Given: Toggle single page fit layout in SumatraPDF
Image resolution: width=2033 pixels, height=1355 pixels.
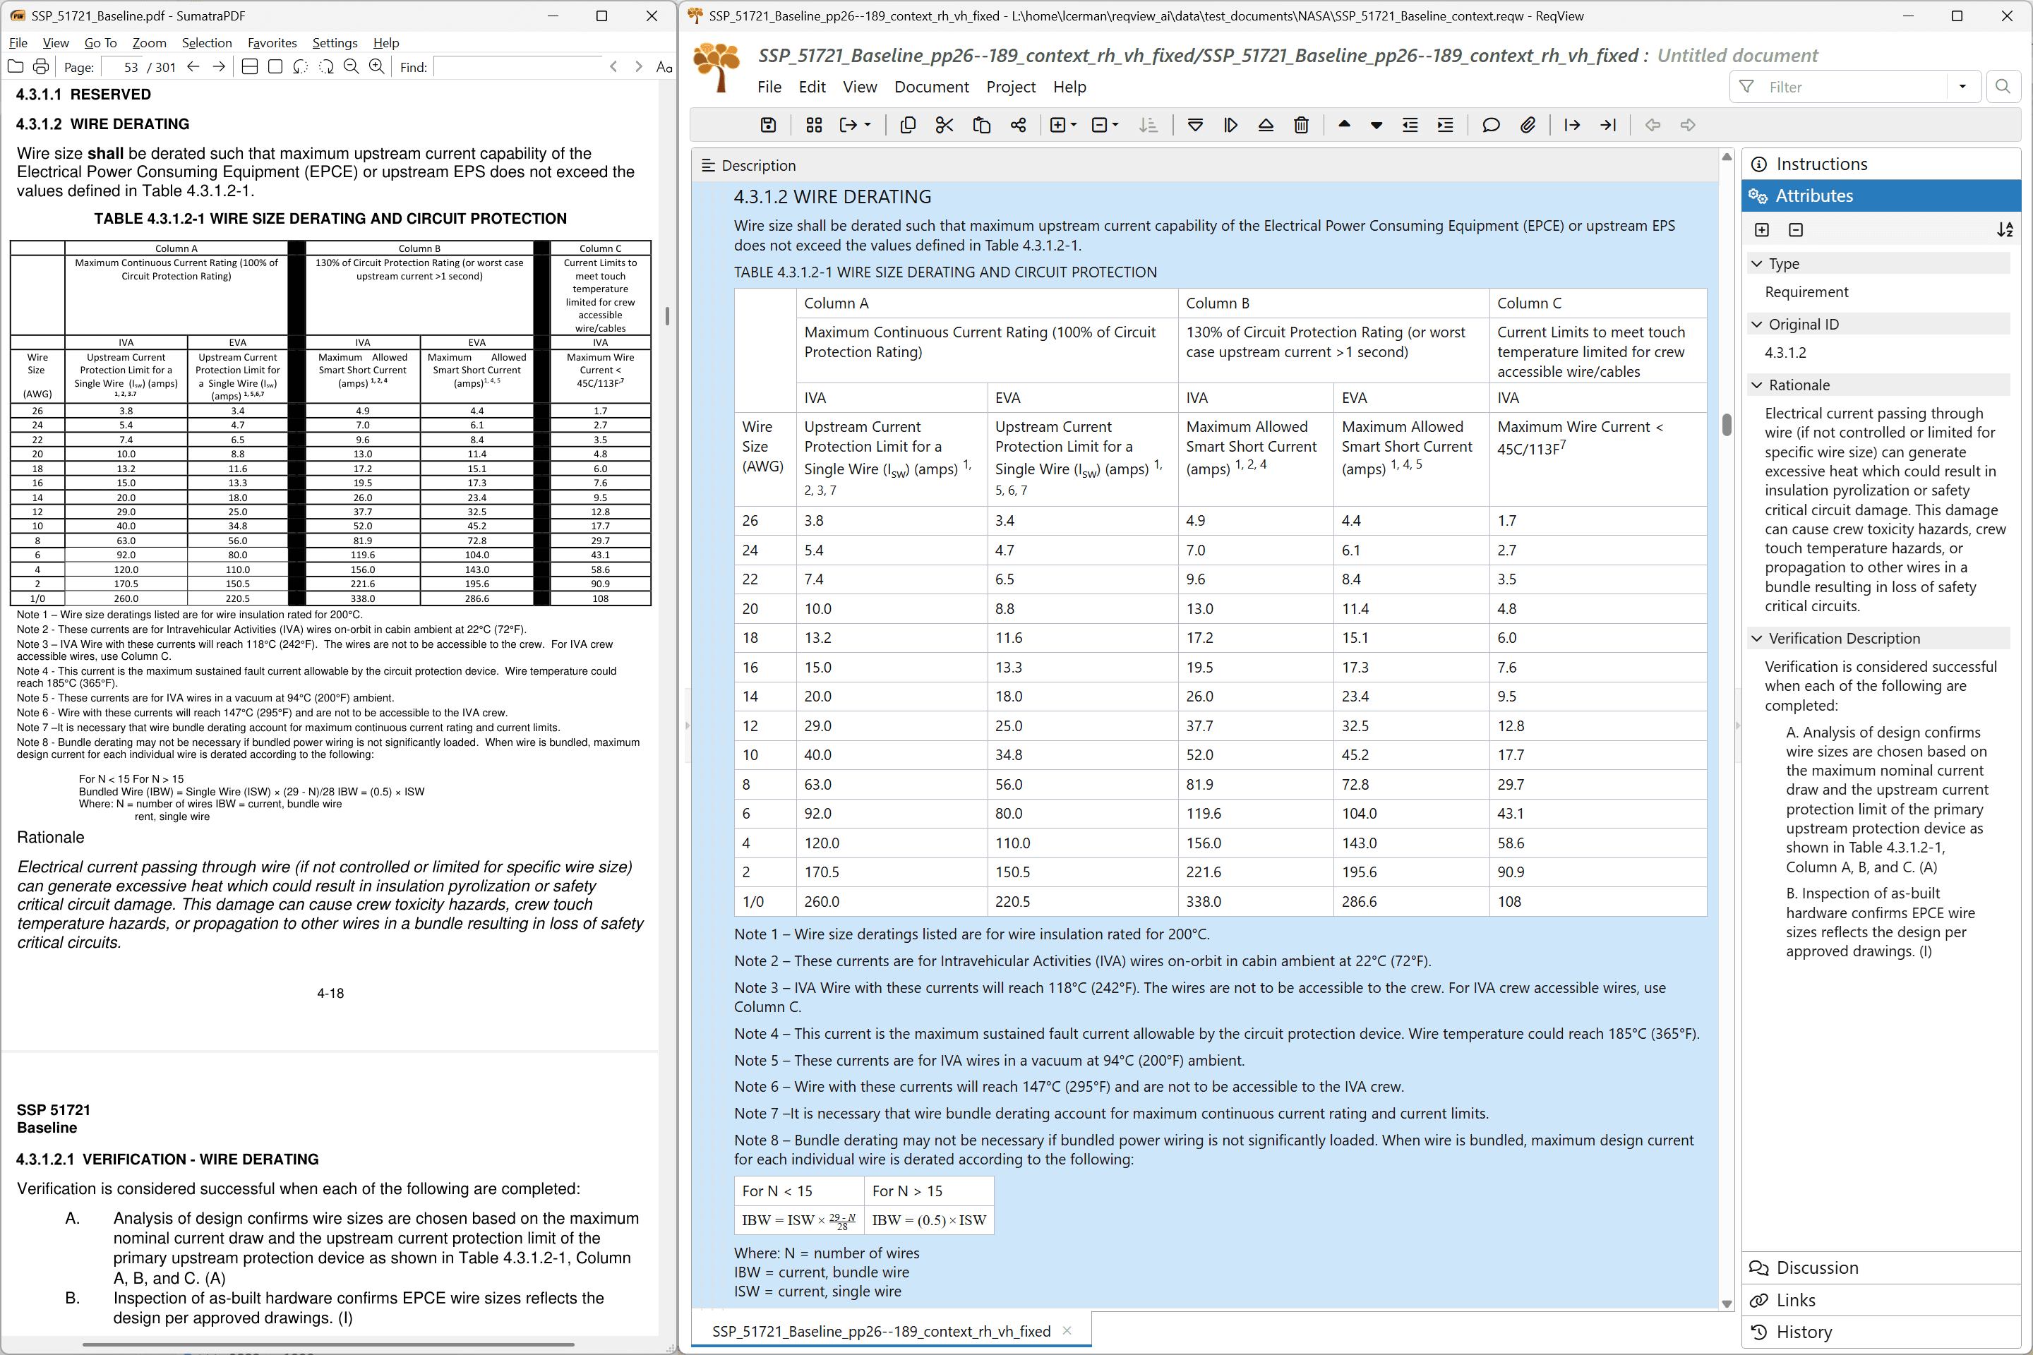Looking at the screenshot, I should pyautogui.click(x=275, y=66).
